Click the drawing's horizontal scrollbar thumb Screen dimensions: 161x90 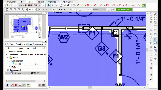coord(90,87)
